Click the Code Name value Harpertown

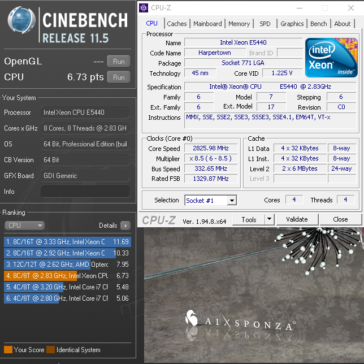(x=215, y=53)
